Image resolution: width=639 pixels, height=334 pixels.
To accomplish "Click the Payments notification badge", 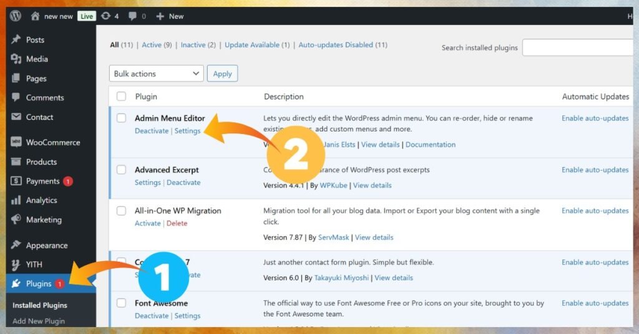I will [67, 181].
